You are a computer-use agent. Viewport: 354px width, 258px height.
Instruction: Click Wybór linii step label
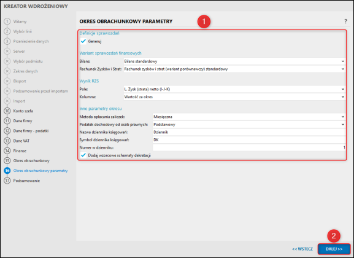click(23, 31)
